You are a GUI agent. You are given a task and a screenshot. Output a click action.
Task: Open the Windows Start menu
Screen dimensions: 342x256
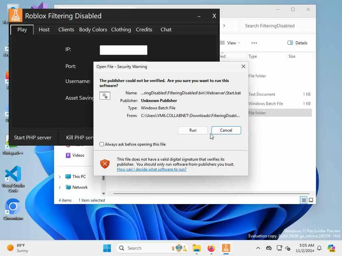(107, 248)
